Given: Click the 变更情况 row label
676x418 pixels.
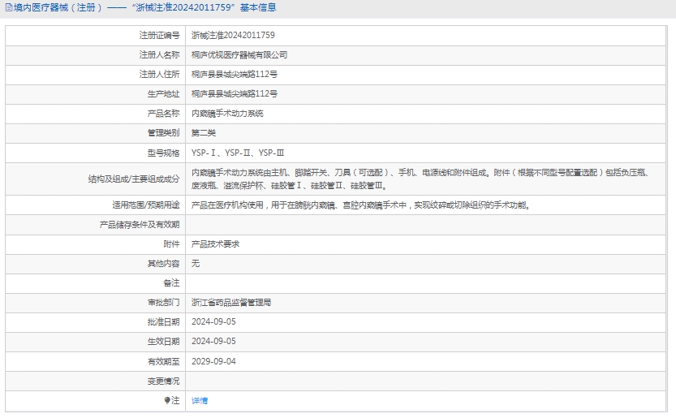Looking at the screenshot, I should click(x=163, y=381).
